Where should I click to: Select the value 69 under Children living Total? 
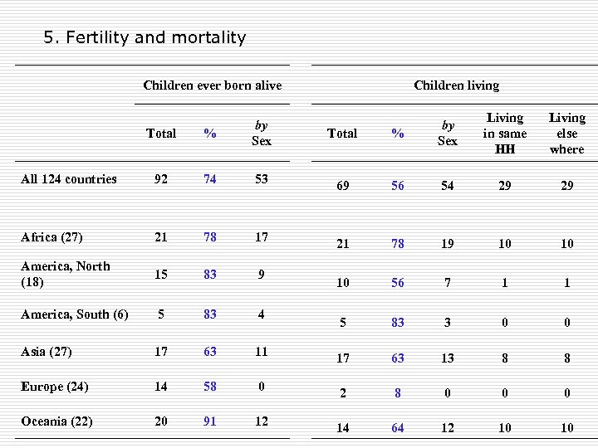click(x=342, y=186)
